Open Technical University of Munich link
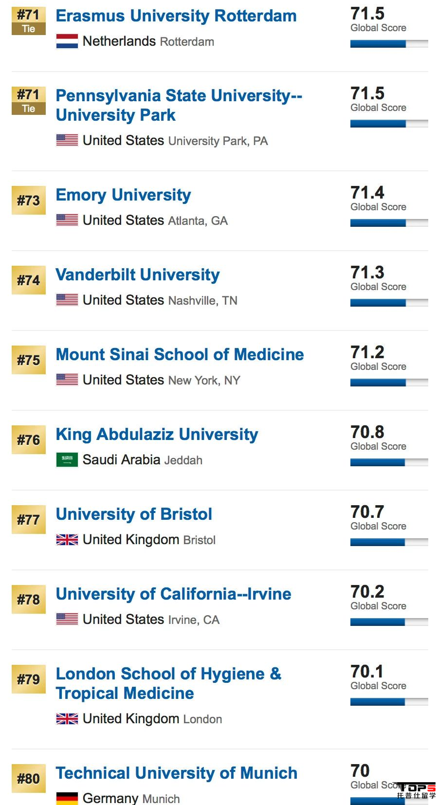Image resolution: width=438 pixels, height=805 pixels. [x=176, y=773]
